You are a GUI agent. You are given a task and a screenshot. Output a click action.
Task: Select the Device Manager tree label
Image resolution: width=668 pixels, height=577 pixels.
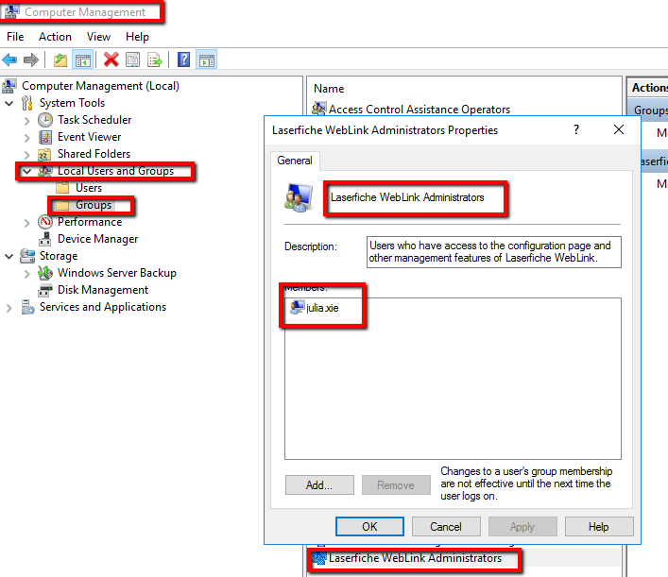click(98, 239)
